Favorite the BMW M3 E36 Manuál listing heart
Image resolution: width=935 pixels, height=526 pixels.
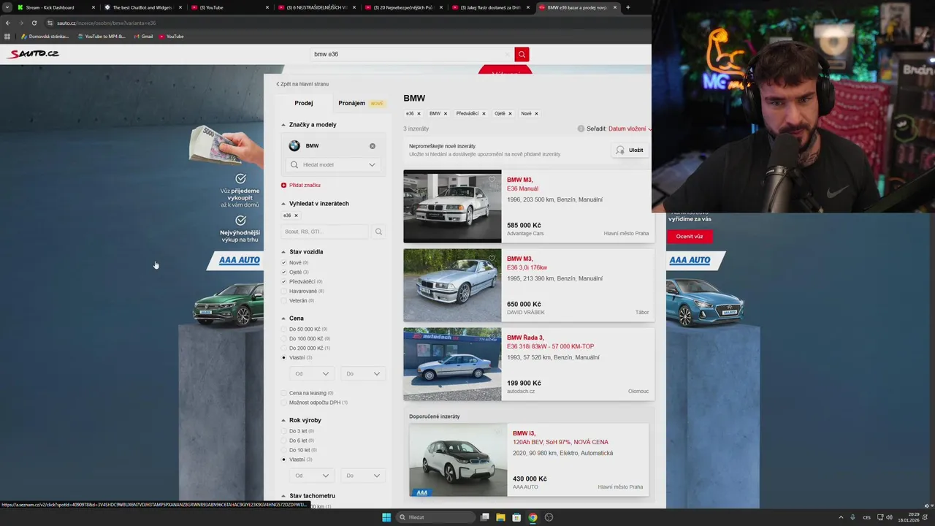click(x=492, y=179)
